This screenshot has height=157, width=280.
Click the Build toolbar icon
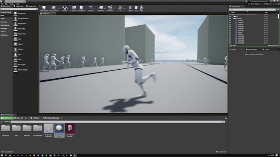pyautogui.click(x=120, y=8)
